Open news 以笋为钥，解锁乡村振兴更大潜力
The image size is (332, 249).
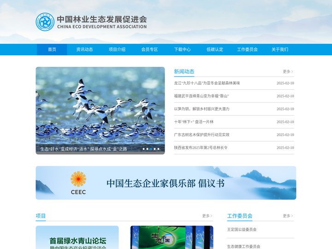click(202, 109)
